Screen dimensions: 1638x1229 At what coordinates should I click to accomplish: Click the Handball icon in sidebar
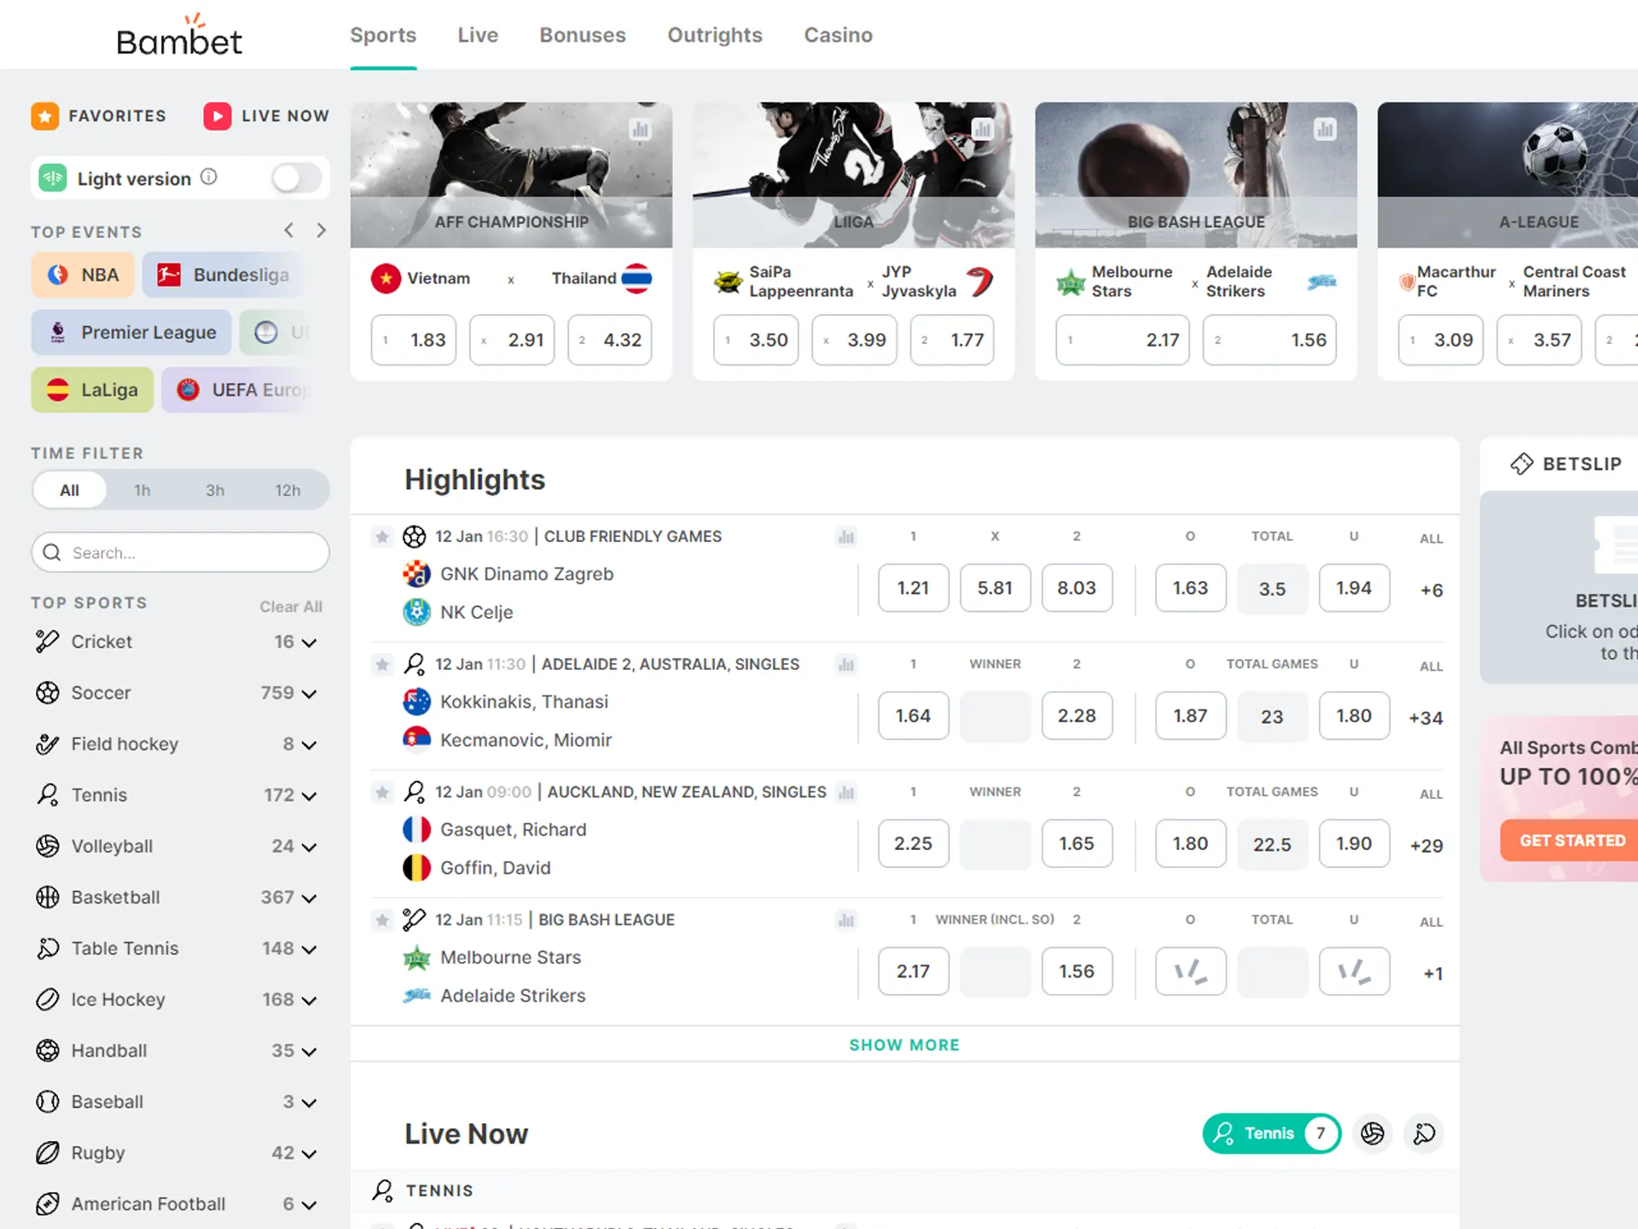[48, 1051]
